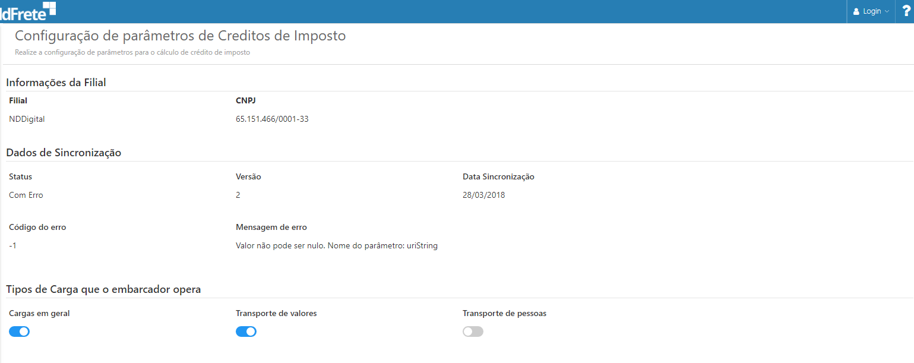The width and height of the screenshot is (914, 363).
Task: Expand the Login dropdown chevron
Action: click(x=887, y=11)
